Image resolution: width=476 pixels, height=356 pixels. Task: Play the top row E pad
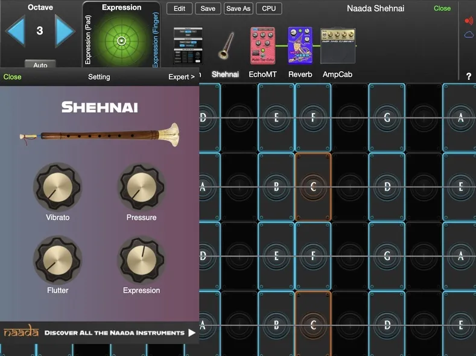(x=276, y=118)
